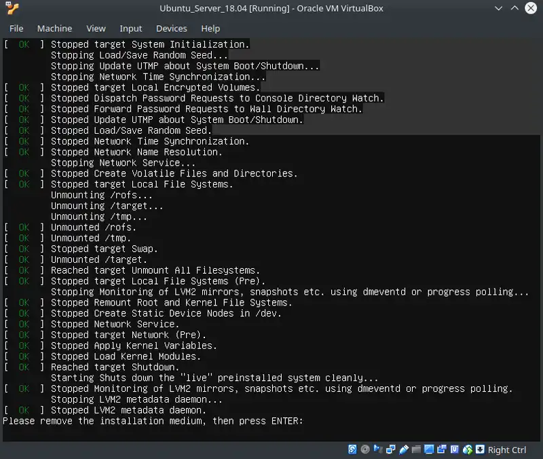
Task: Open the USB devices status icon
Action: click(405, 449)
